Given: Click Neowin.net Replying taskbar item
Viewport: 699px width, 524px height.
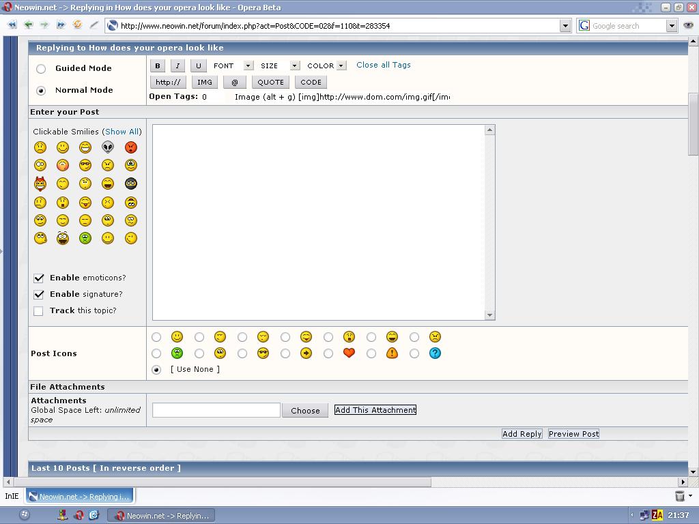Looking at the screenshot, I should point(161,516).
